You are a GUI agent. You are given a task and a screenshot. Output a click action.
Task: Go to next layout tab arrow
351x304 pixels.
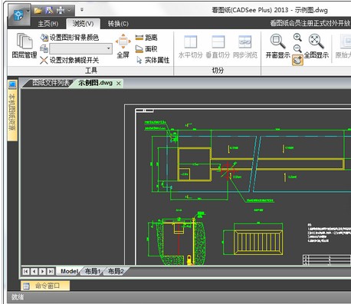coord(43,271)
